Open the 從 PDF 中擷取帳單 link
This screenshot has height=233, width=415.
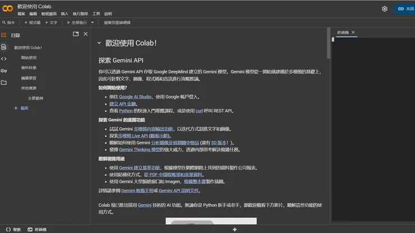(173, 175)
